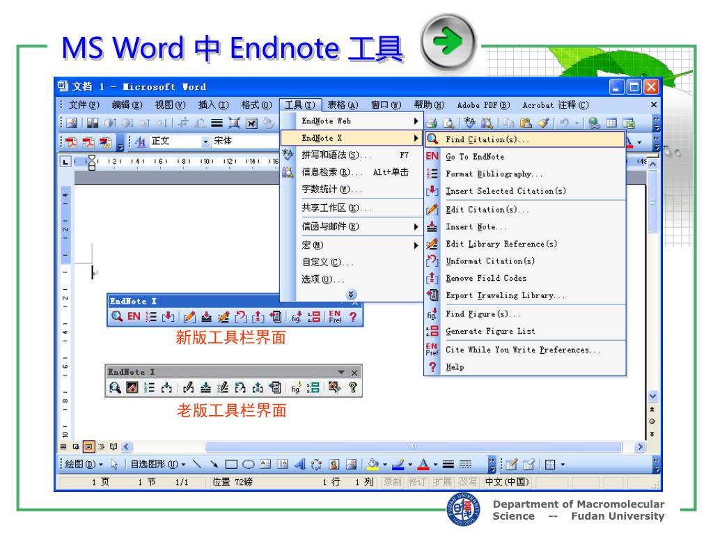Expand 信函与邮件(E) submenu
This screenshot has height=535, width=713.
point(352,226)
